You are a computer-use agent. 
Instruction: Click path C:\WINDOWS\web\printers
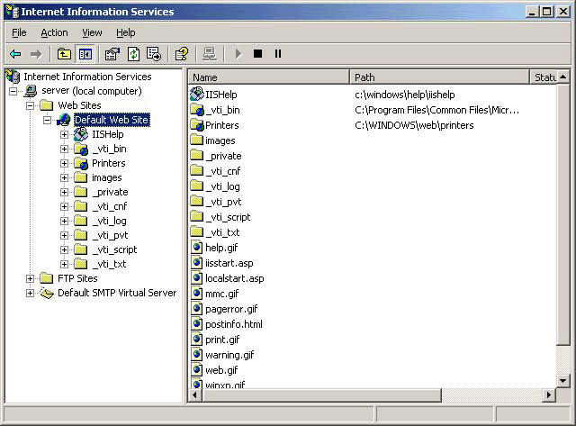pyautogui.click(x=414, y=125)
